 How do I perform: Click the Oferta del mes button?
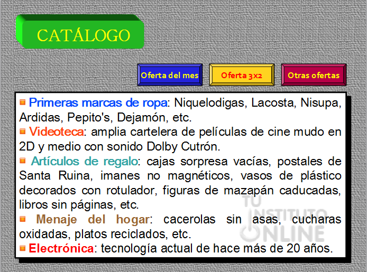[170, 75]
